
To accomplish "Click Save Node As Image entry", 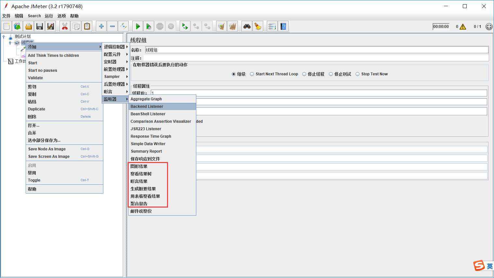I will (x=64, y=149).
